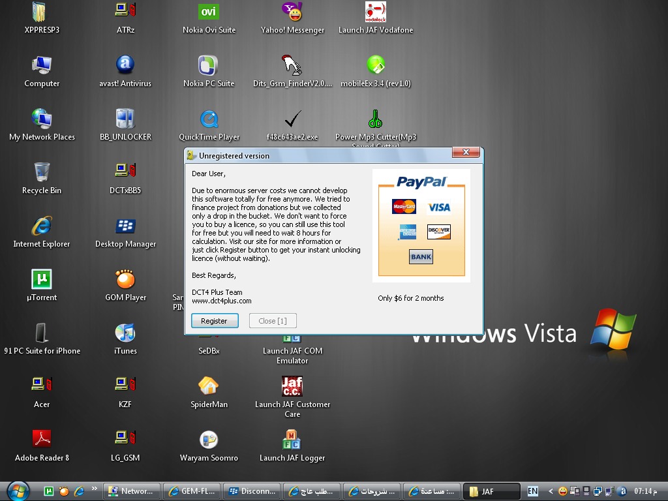This screenshot has width=668, height=501.
Task: Click the PayPal payment methods image
Action: click(421, 226)
